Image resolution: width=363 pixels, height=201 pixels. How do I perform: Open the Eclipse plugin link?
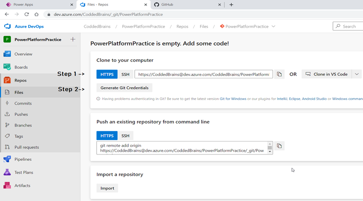[294, 99]
